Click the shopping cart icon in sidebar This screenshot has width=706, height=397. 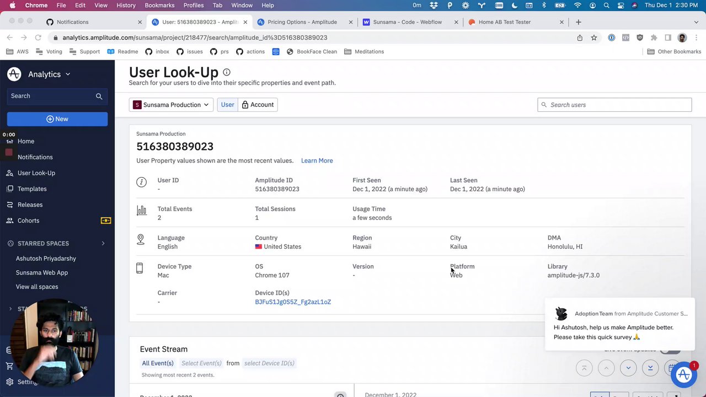[x=9, y=366]
